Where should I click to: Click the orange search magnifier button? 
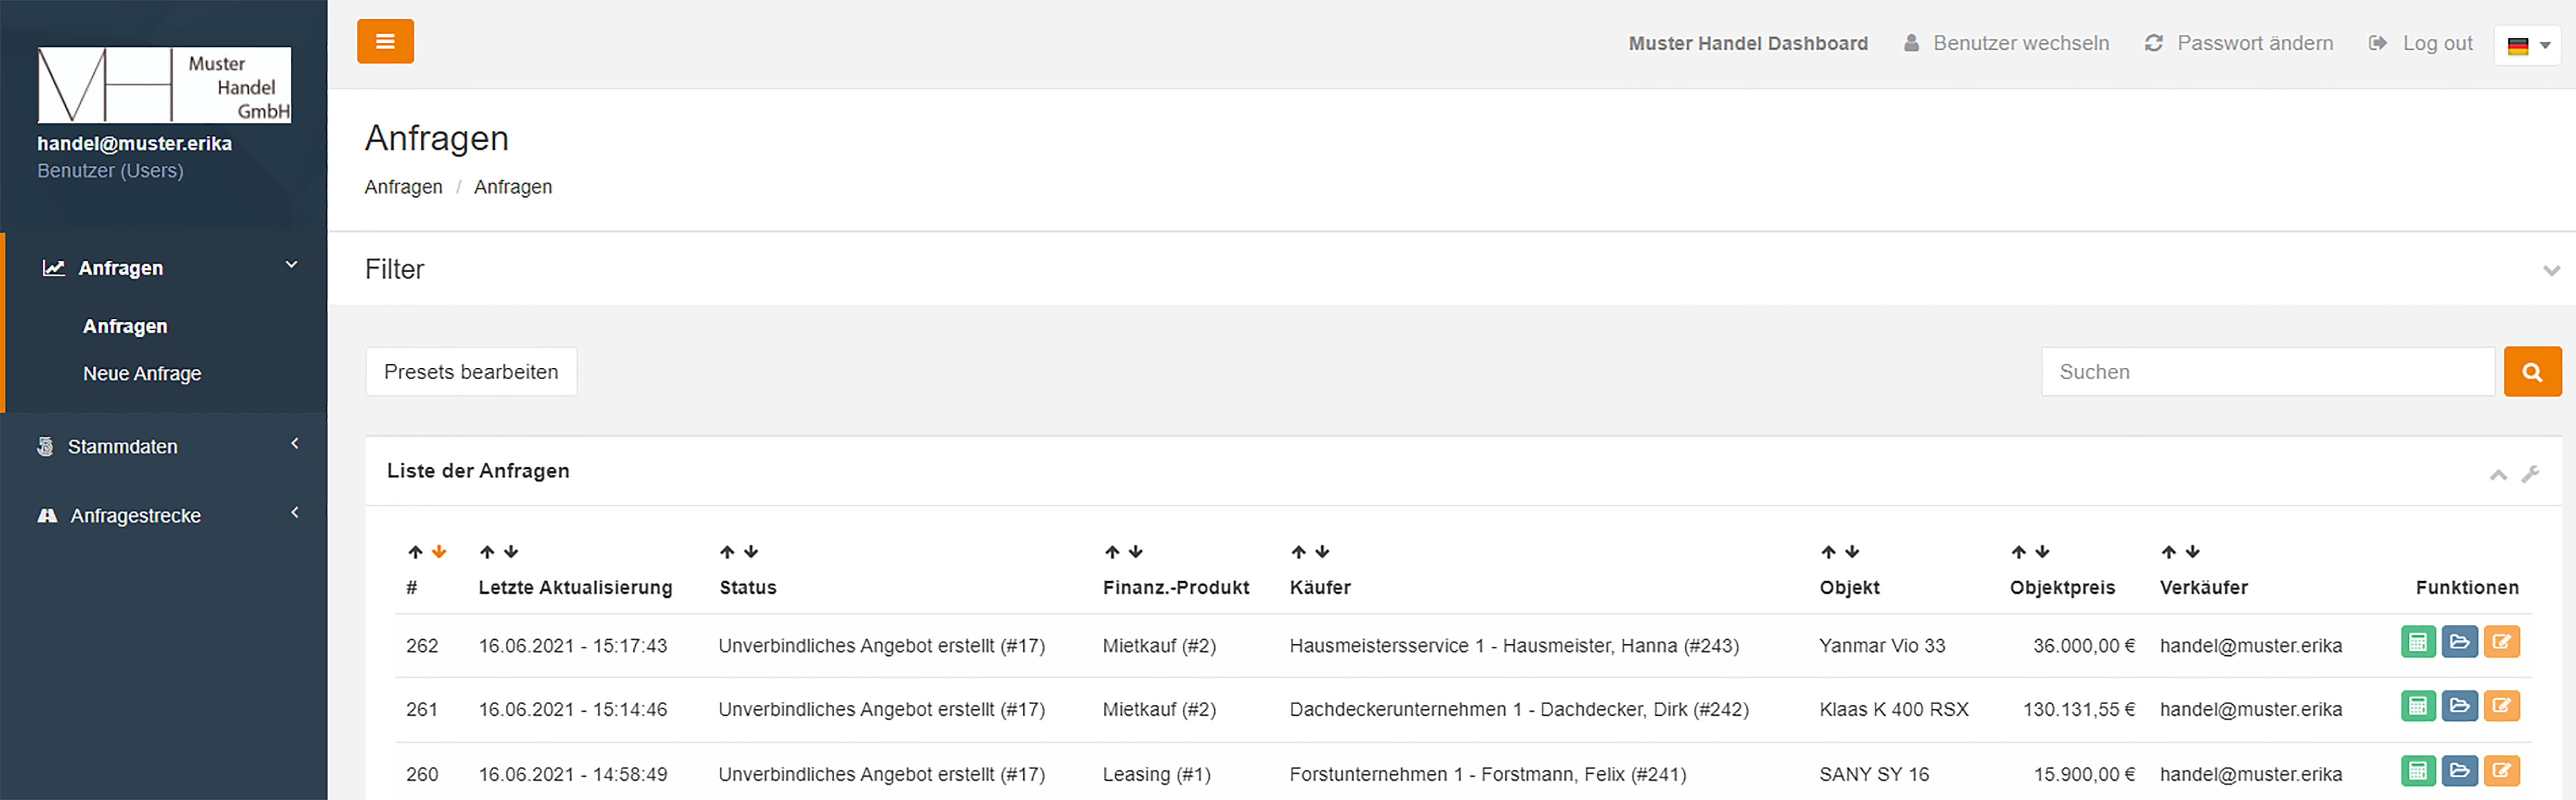2532,371
